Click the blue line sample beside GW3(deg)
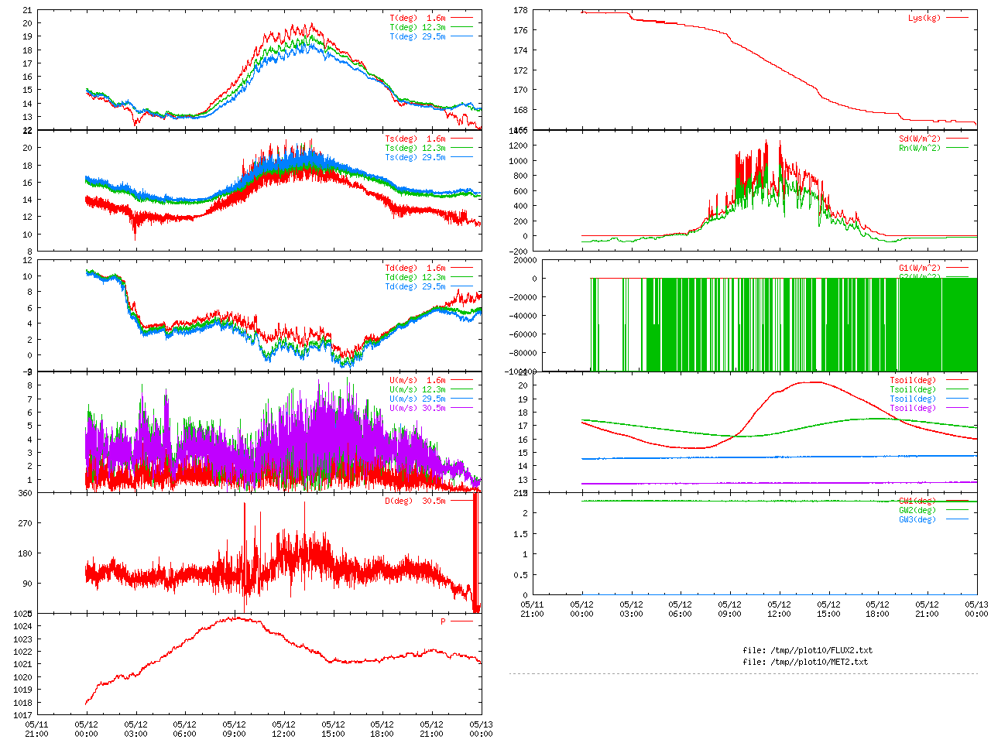This screenshot has width=991, height=743. 957,519
